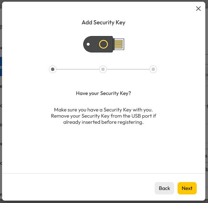Click progress line between second and third steps
Image resolution: width=208 pixels, height=203 pixels.
(x=128, y=69)
